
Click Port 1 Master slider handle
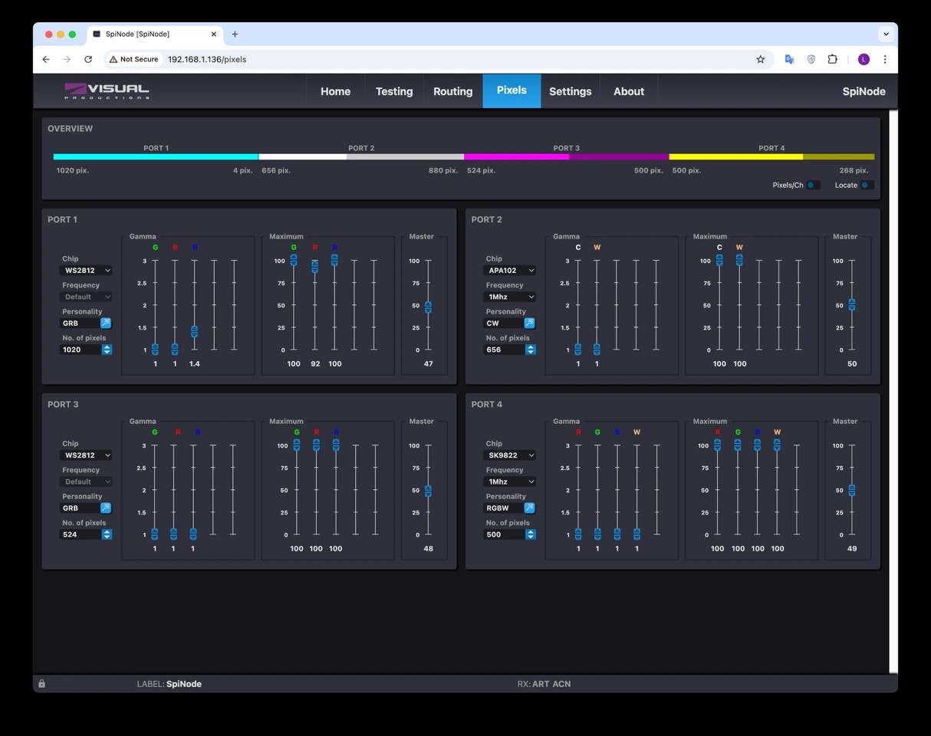coord(428,307)
